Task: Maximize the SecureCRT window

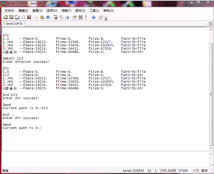Action: point(198,3)
